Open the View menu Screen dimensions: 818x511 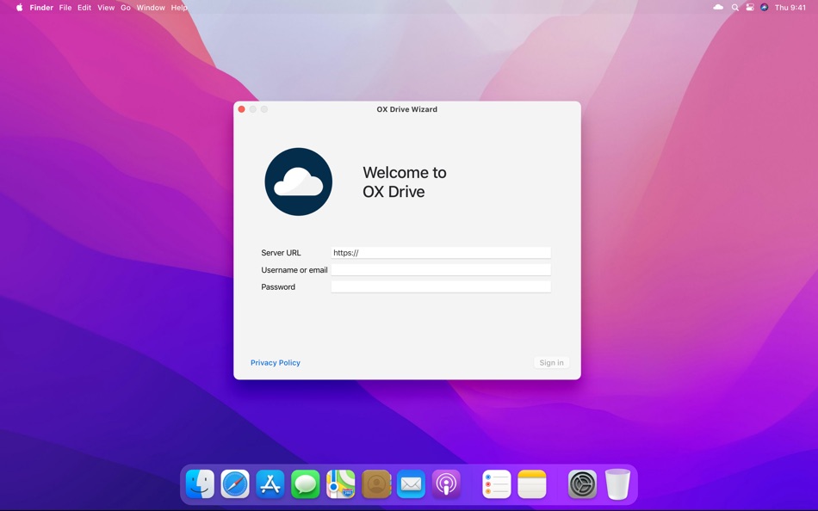[106, 7]
